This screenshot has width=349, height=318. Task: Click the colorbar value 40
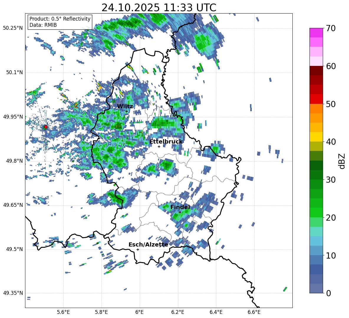(331, 142)
